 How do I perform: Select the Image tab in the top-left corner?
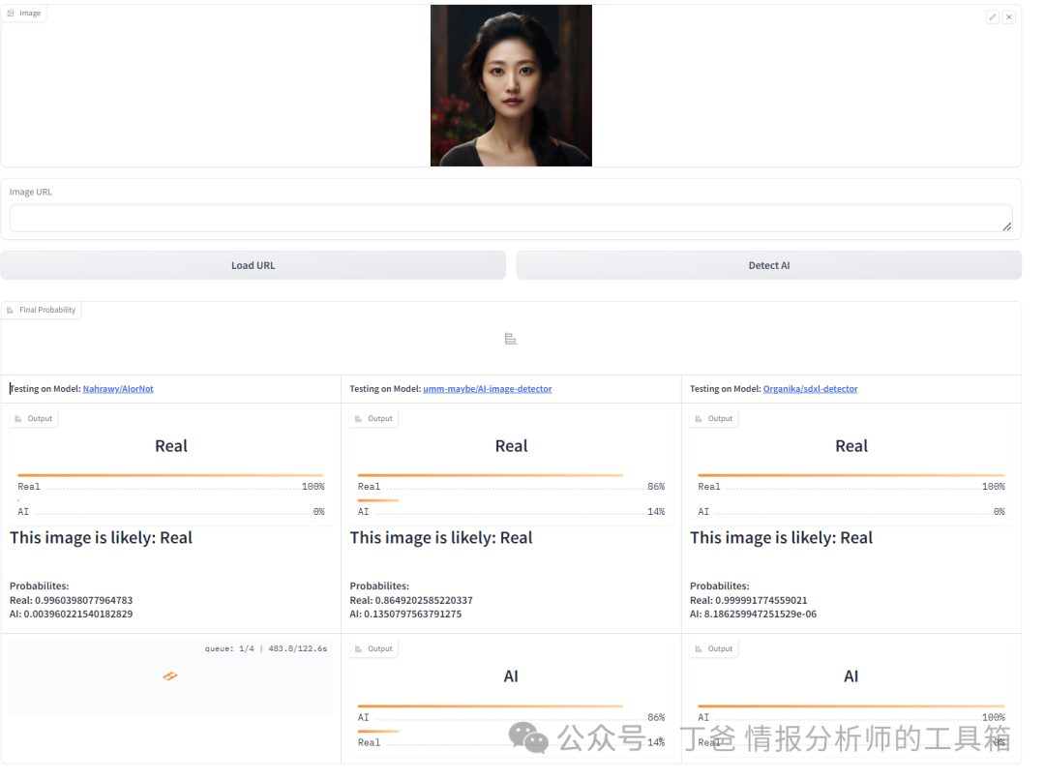pyautogui.click(x=24, y=13)
